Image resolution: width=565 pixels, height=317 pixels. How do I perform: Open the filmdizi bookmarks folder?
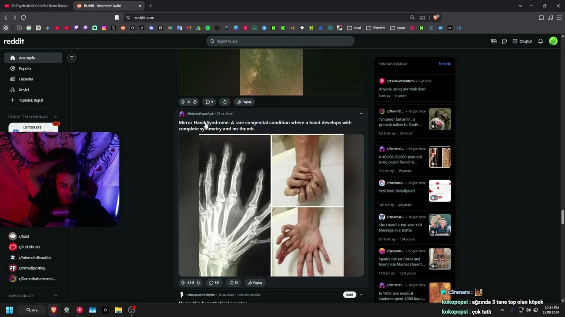tap(376, 28)
